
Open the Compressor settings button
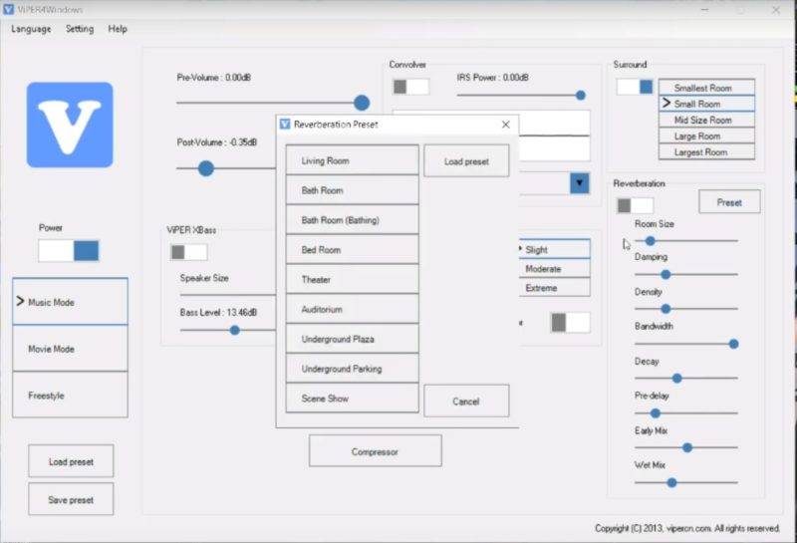(375, 451)
